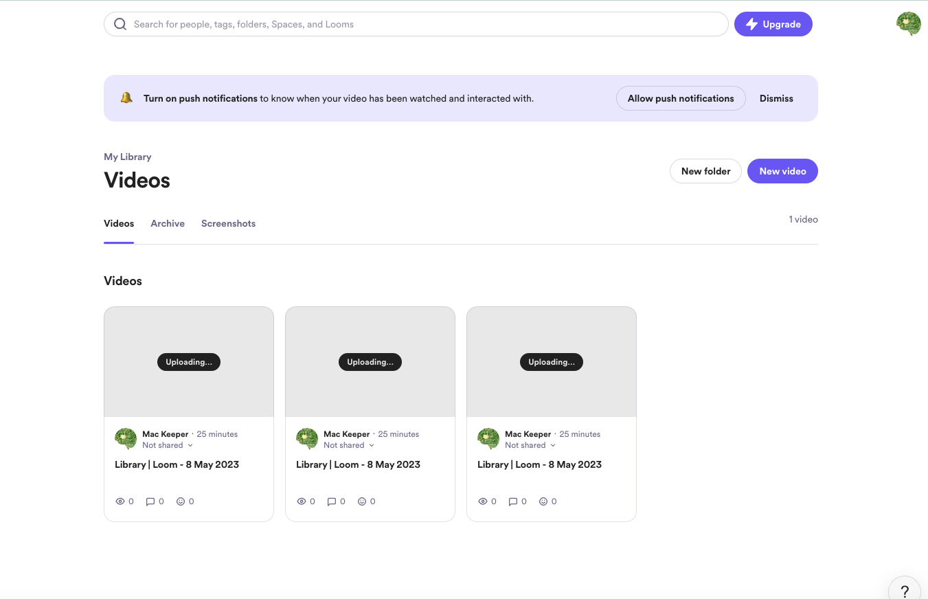This screenshot has height=599, width=928.
Task: Click the views eye icon on the rightmost card
Action: point(483,501)
